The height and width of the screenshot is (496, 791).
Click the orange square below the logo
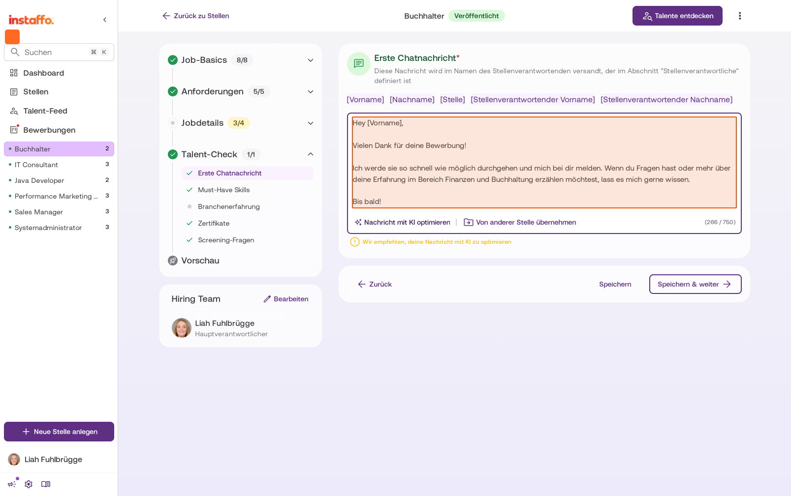(12, 37)
